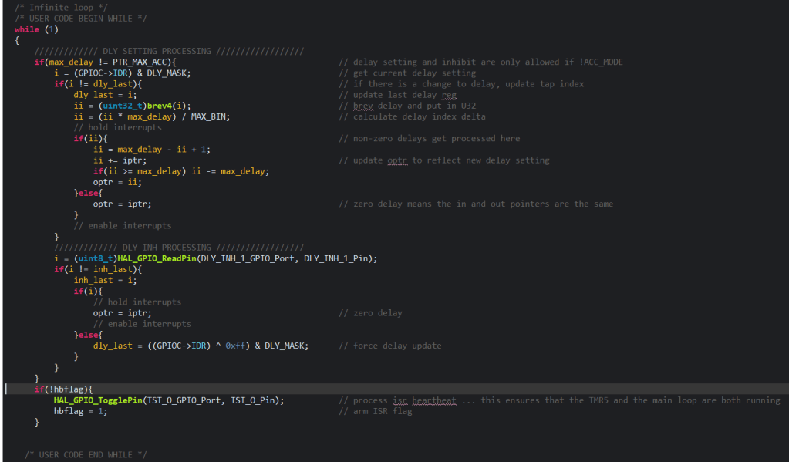This screenshot has width=789, height=462.
Task: Click the 'dly_last = i;' assignment
Action: pos(105,95)
